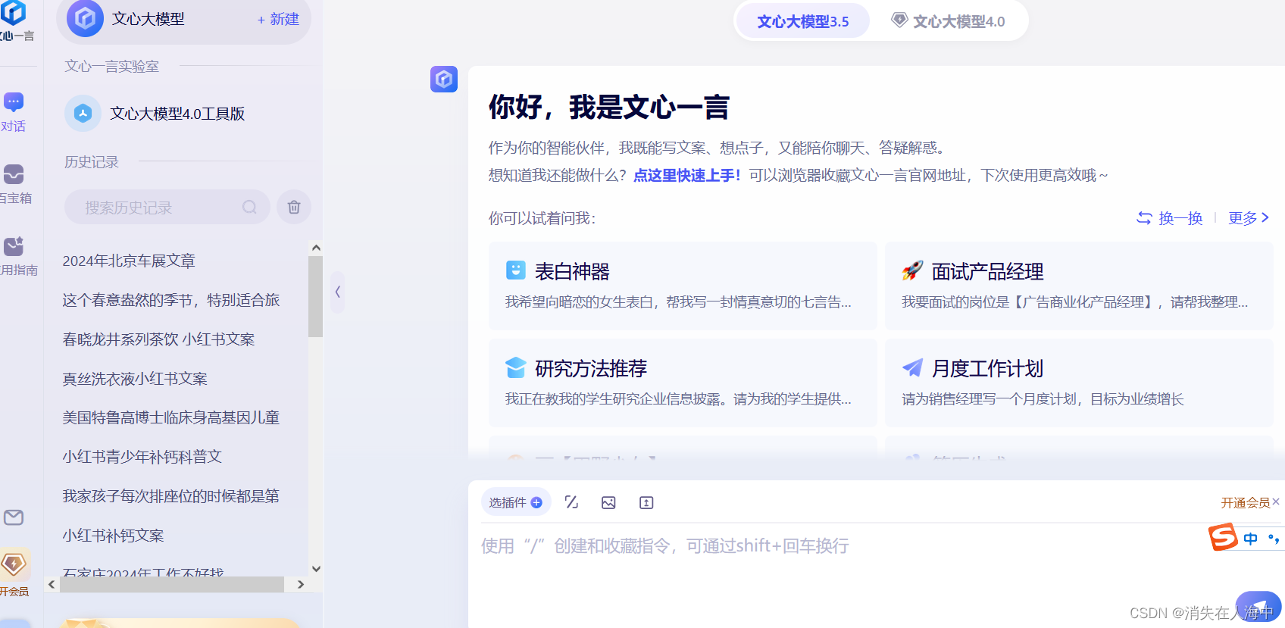Switch to 文心大模型4.0 tab

tap(948, 21)
